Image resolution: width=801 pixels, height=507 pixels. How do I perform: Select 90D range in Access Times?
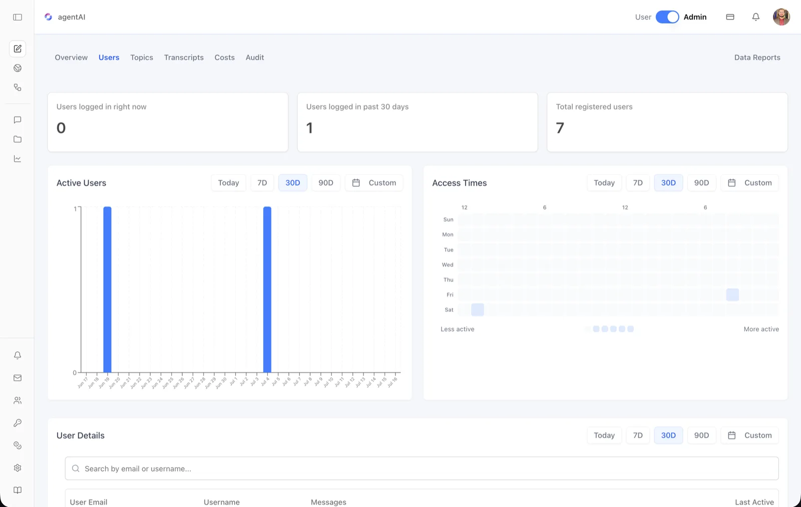click(x=701, y=183)
